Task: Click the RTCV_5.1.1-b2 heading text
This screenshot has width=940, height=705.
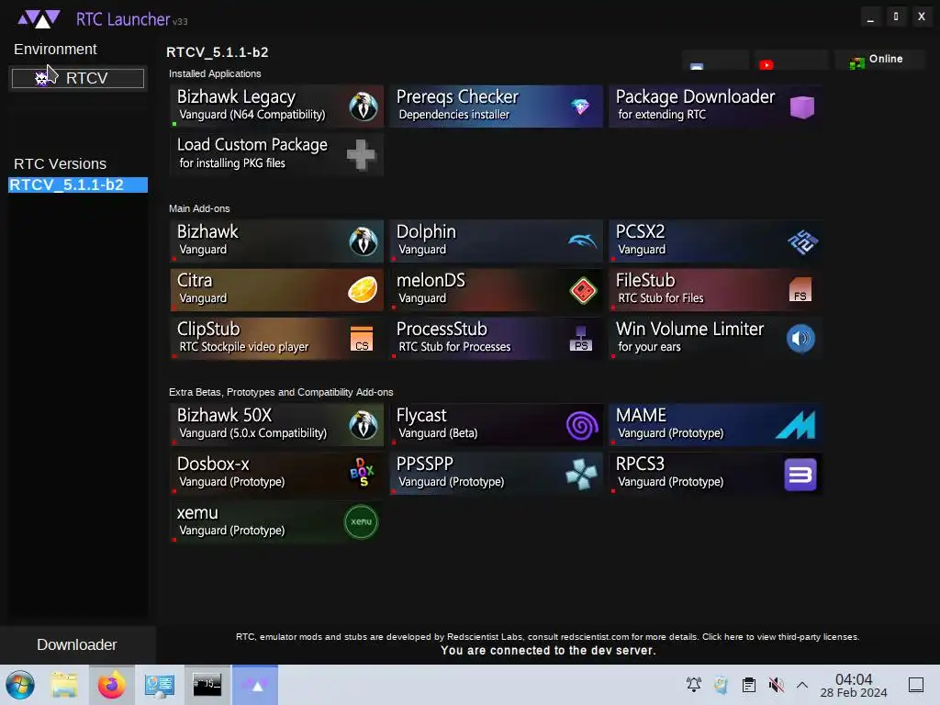Action: pos(217,52)
